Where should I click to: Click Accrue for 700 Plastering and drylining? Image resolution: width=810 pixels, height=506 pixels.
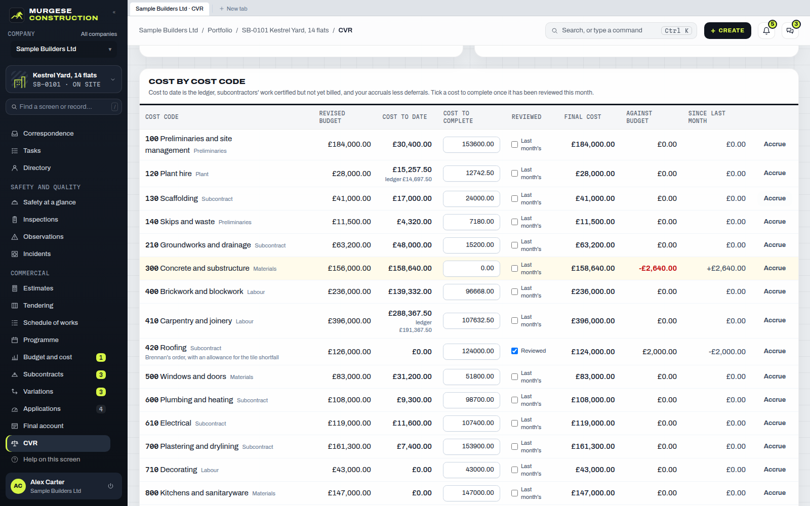tap(775, 446)
